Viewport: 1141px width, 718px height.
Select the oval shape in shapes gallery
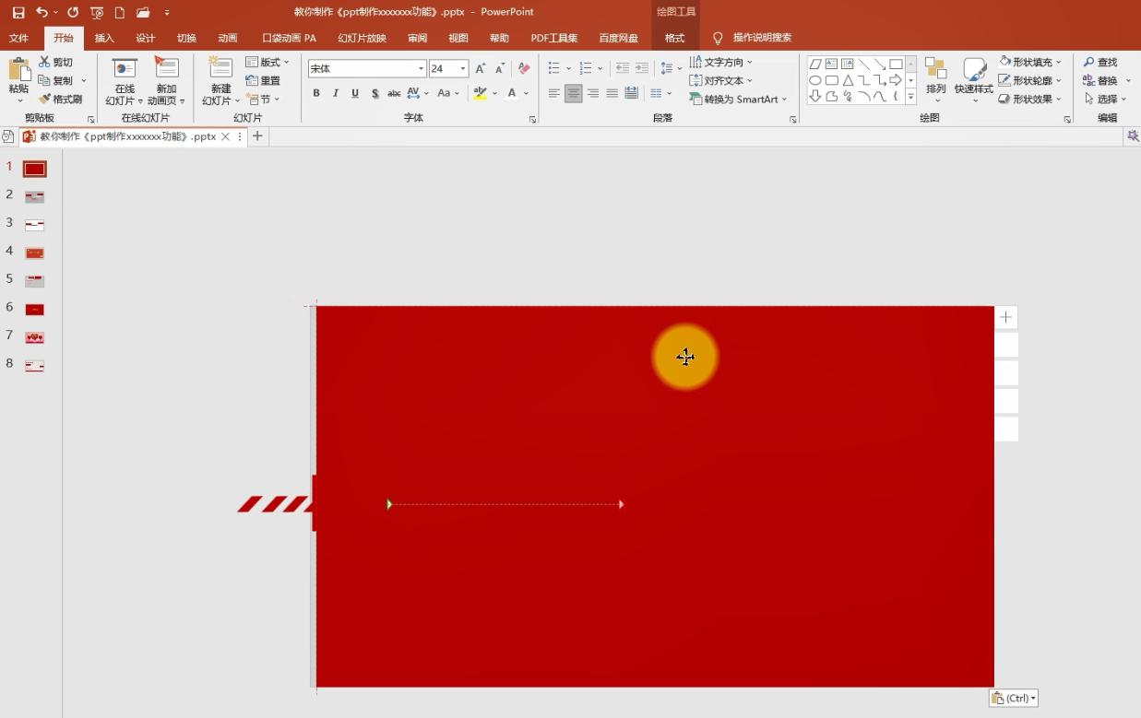pos(816,80)
